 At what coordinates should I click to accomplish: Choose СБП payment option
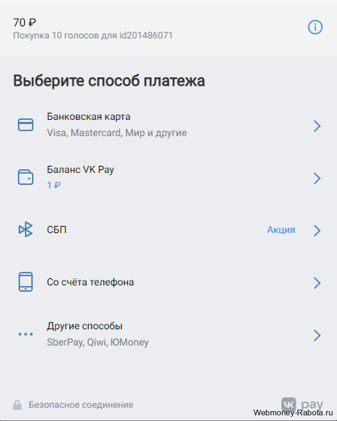[168, 230]
